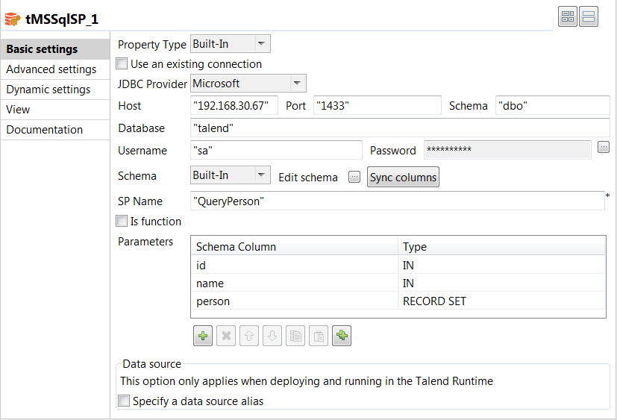617x420 pixels.
Task: Open the password editor ellipsis button
Action: pyautogui.click(x=604, y=146)
